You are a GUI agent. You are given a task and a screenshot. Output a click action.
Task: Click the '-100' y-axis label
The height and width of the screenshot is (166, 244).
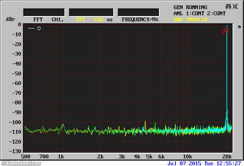[15, 122]
